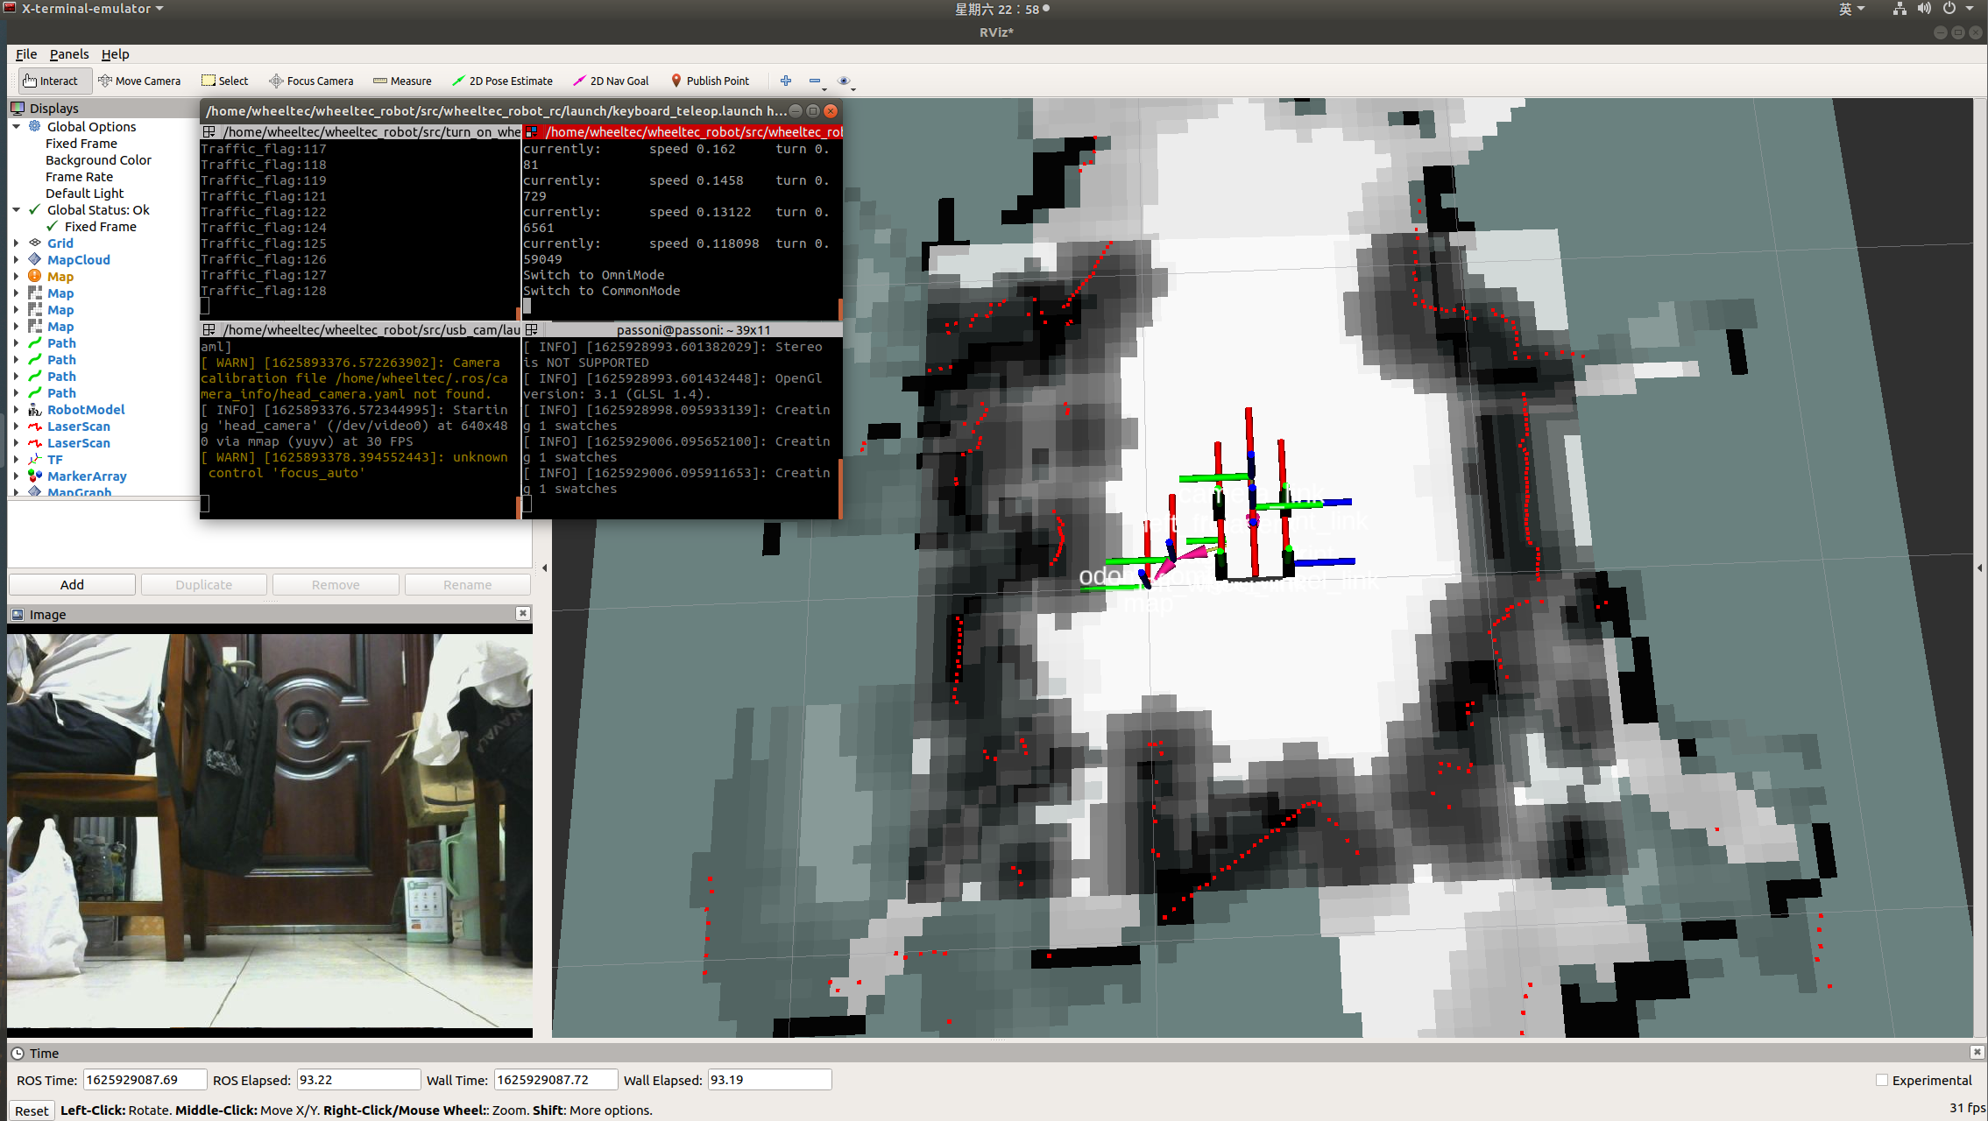Viewport: 1988px width, 1121px height.
Task: Select the Interact tool
Action: tap(51, 81)
